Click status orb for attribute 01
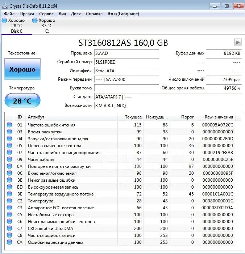Screen dimensions: 245x254 [x=9, y=125]
